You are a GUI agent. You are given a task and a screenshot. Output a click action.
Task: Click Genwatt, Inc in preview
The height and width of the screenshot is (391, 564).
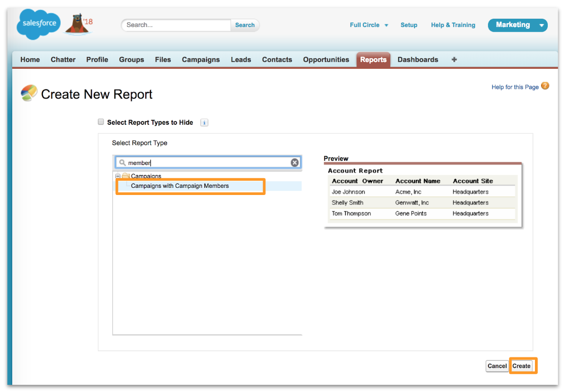(412, 203)
